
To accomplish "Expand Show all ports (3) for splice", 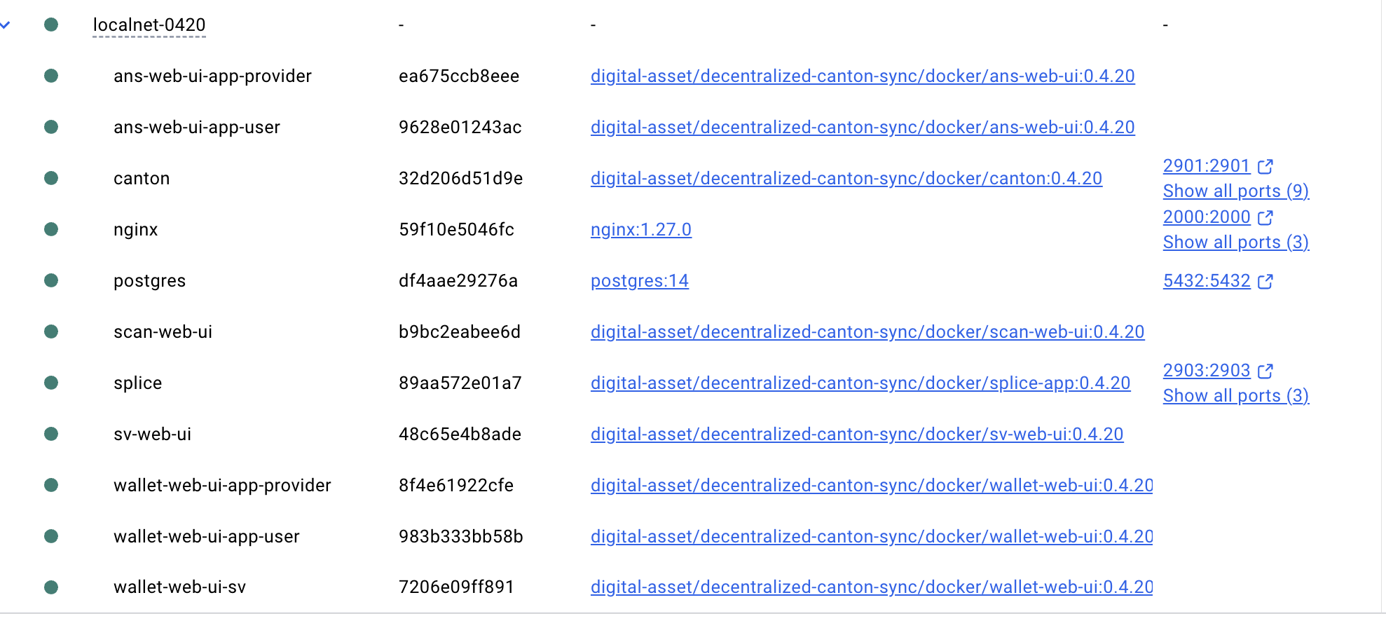I will click(1235, 396).
